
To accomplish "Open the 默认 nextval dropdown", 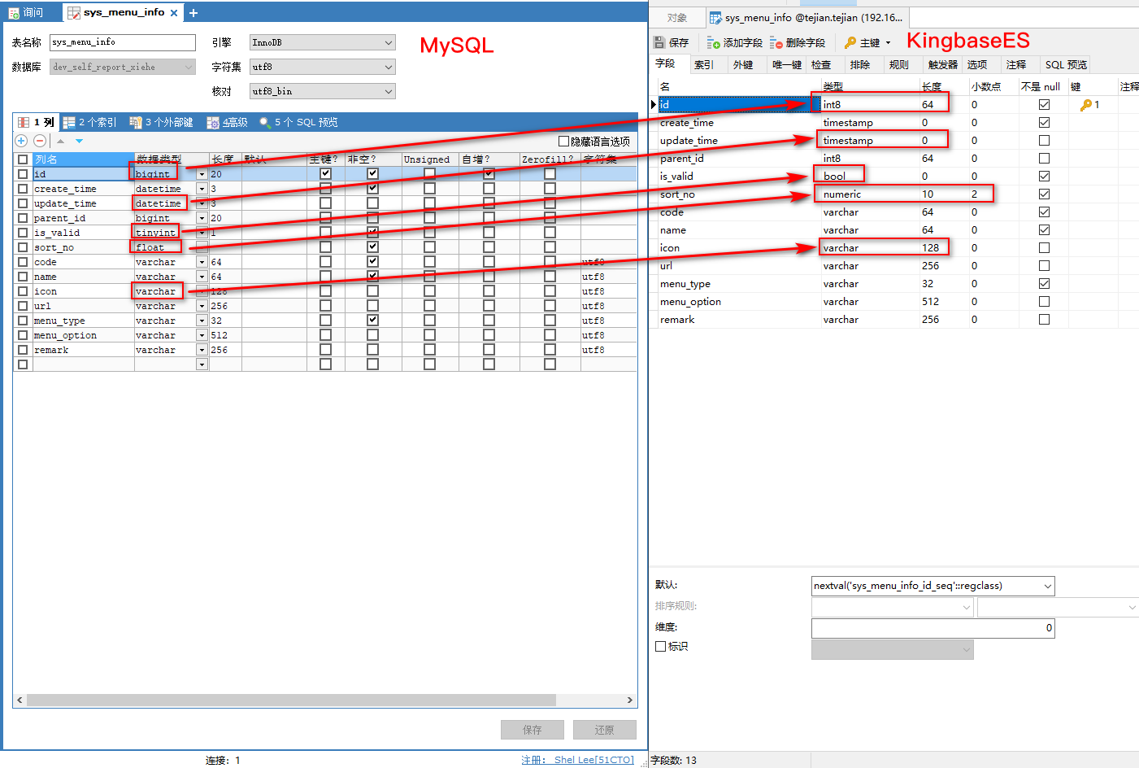I will point(1047,586).
